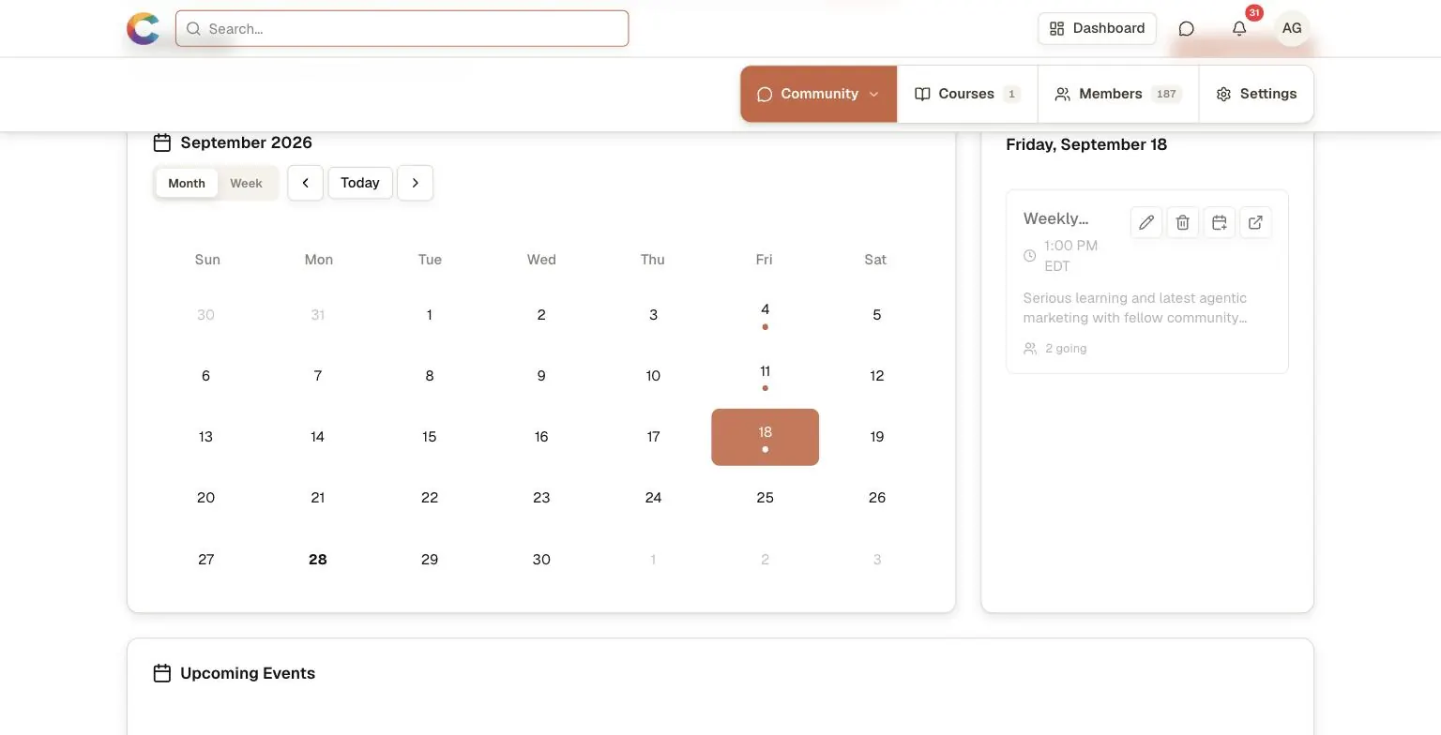1441x735 pixels.
Task: Open the Courses tab
Action: [967, 94]
